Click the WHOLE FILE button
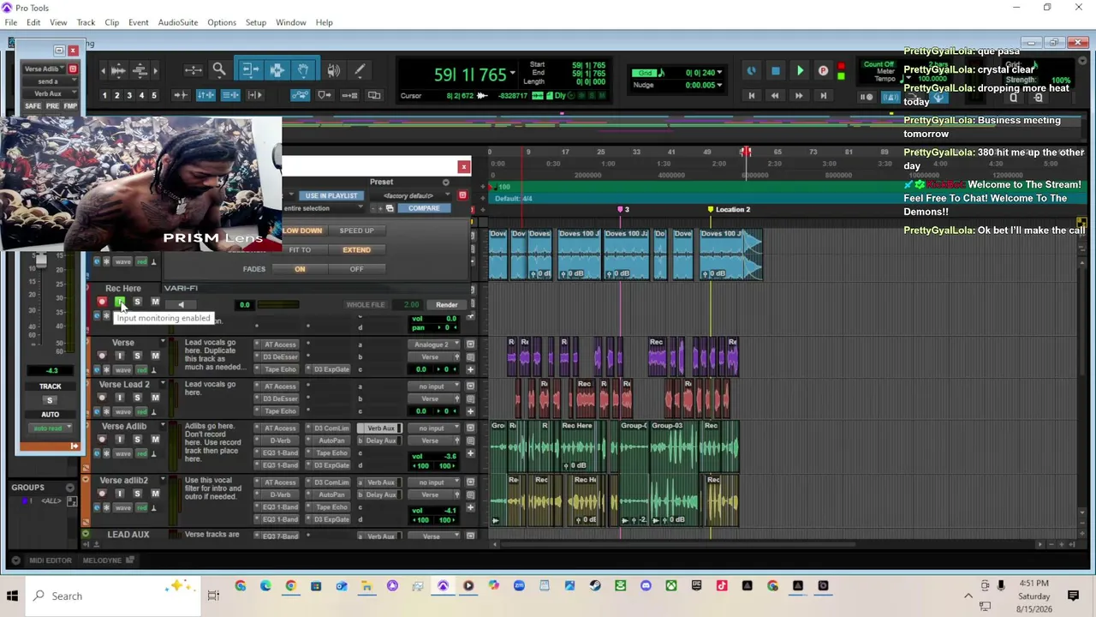Screen dimensions: 1096x617 coord(366,304)
